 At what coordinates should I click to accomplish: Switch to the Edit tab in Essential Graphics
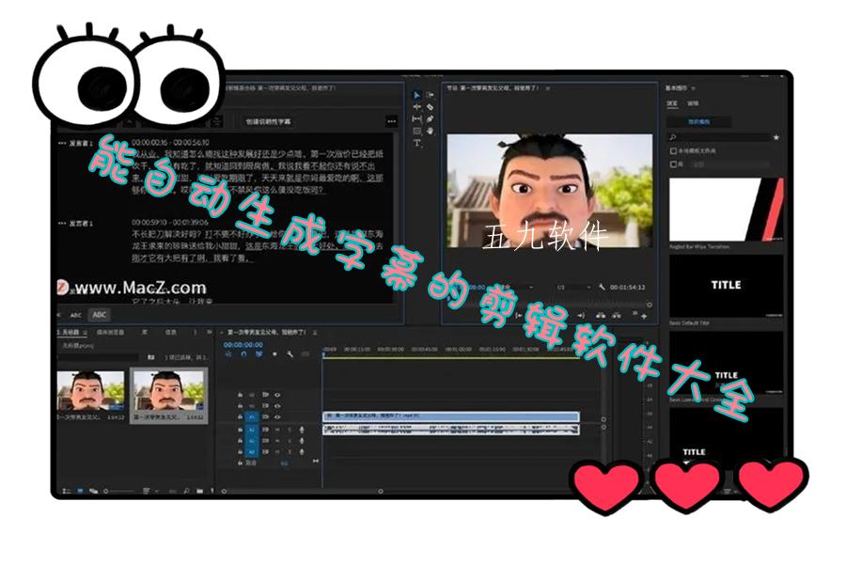pyautogui.click(x=693, y=103)
